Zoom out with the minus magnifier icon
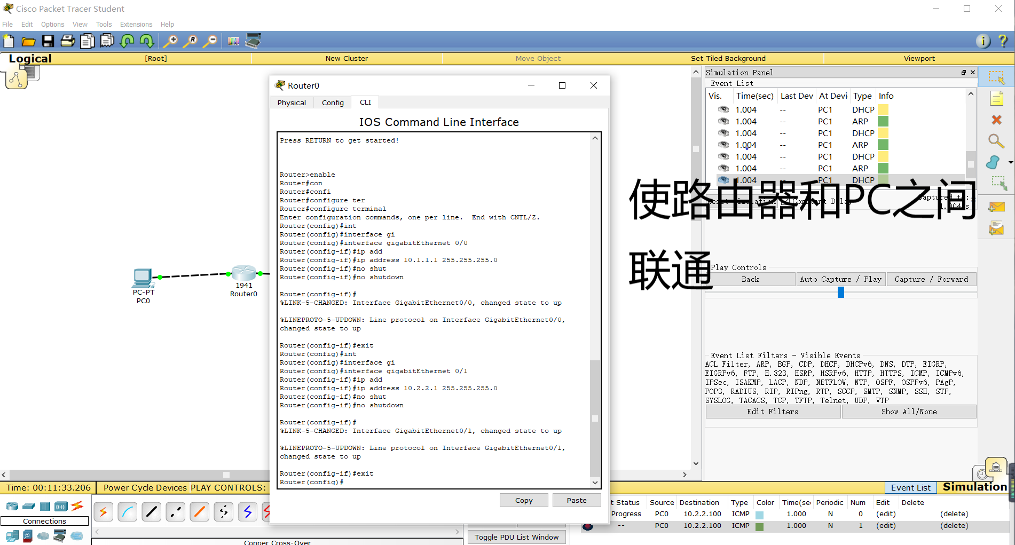1015x545 pixels. point(210,41)
